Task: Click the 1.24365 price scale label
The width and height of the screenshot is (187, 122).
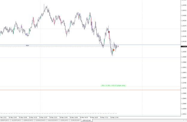Action: [x=184, y=15]
